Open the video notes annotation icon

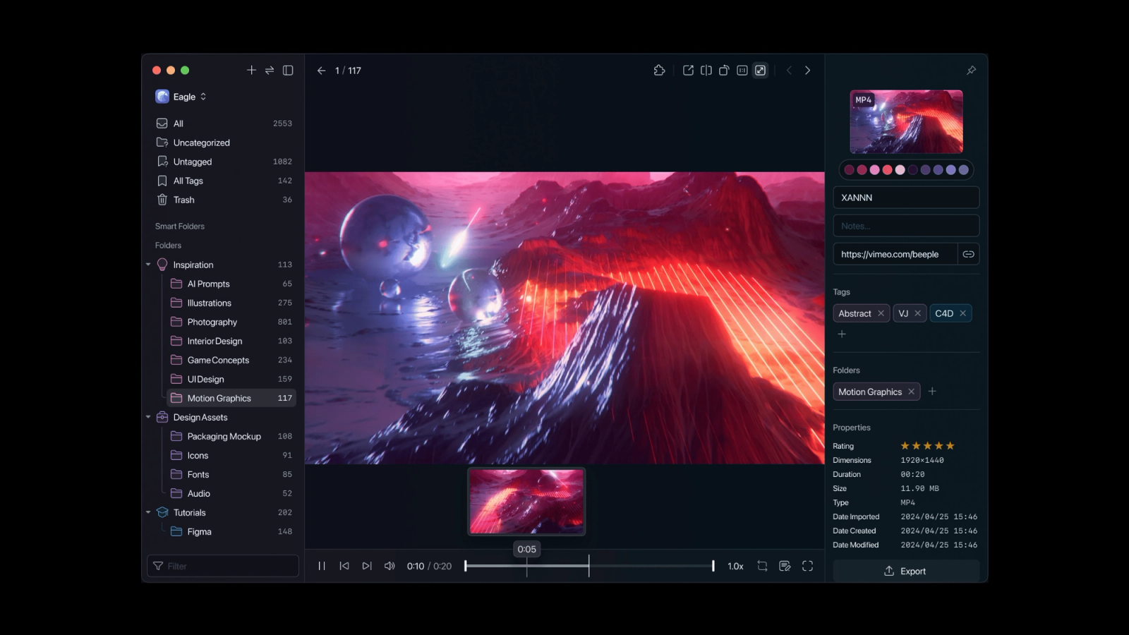(785, 566)
